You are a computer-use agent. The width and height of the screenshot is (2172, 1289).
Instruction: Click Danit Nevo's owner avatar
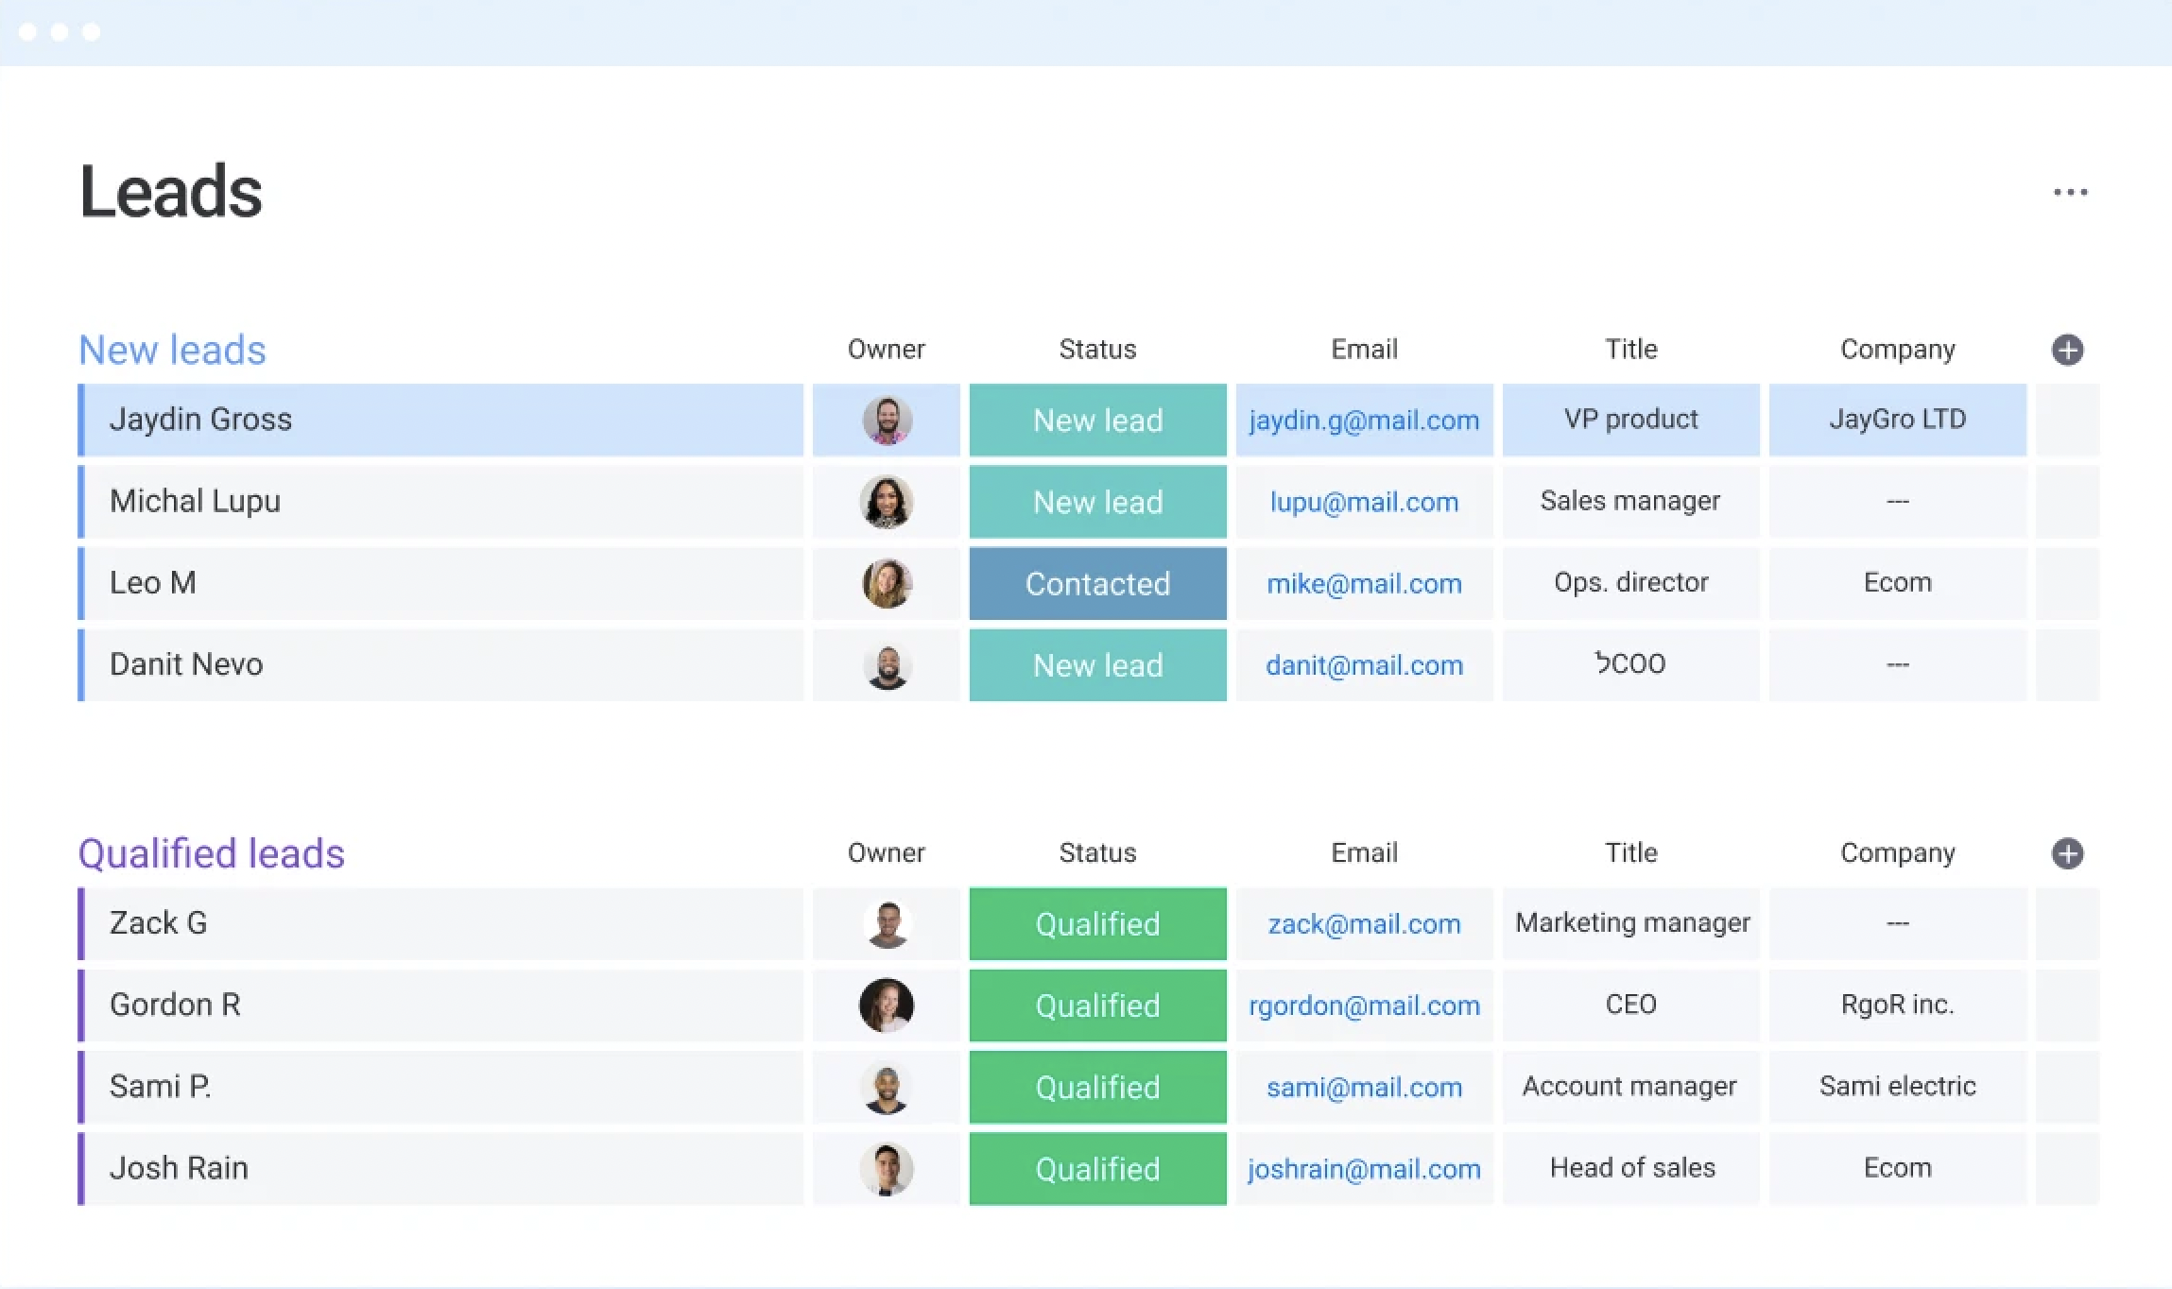(x=886, y=664)
